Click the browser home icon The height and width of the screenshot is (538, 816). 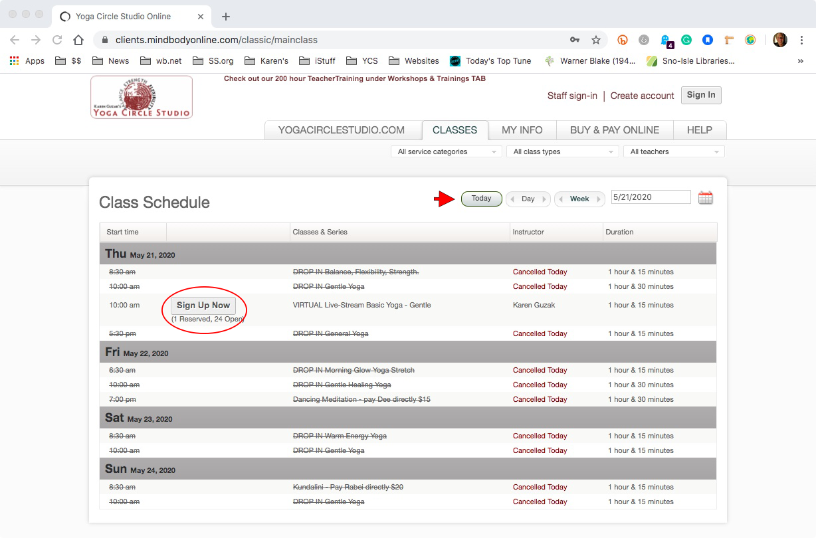(78, 40)
